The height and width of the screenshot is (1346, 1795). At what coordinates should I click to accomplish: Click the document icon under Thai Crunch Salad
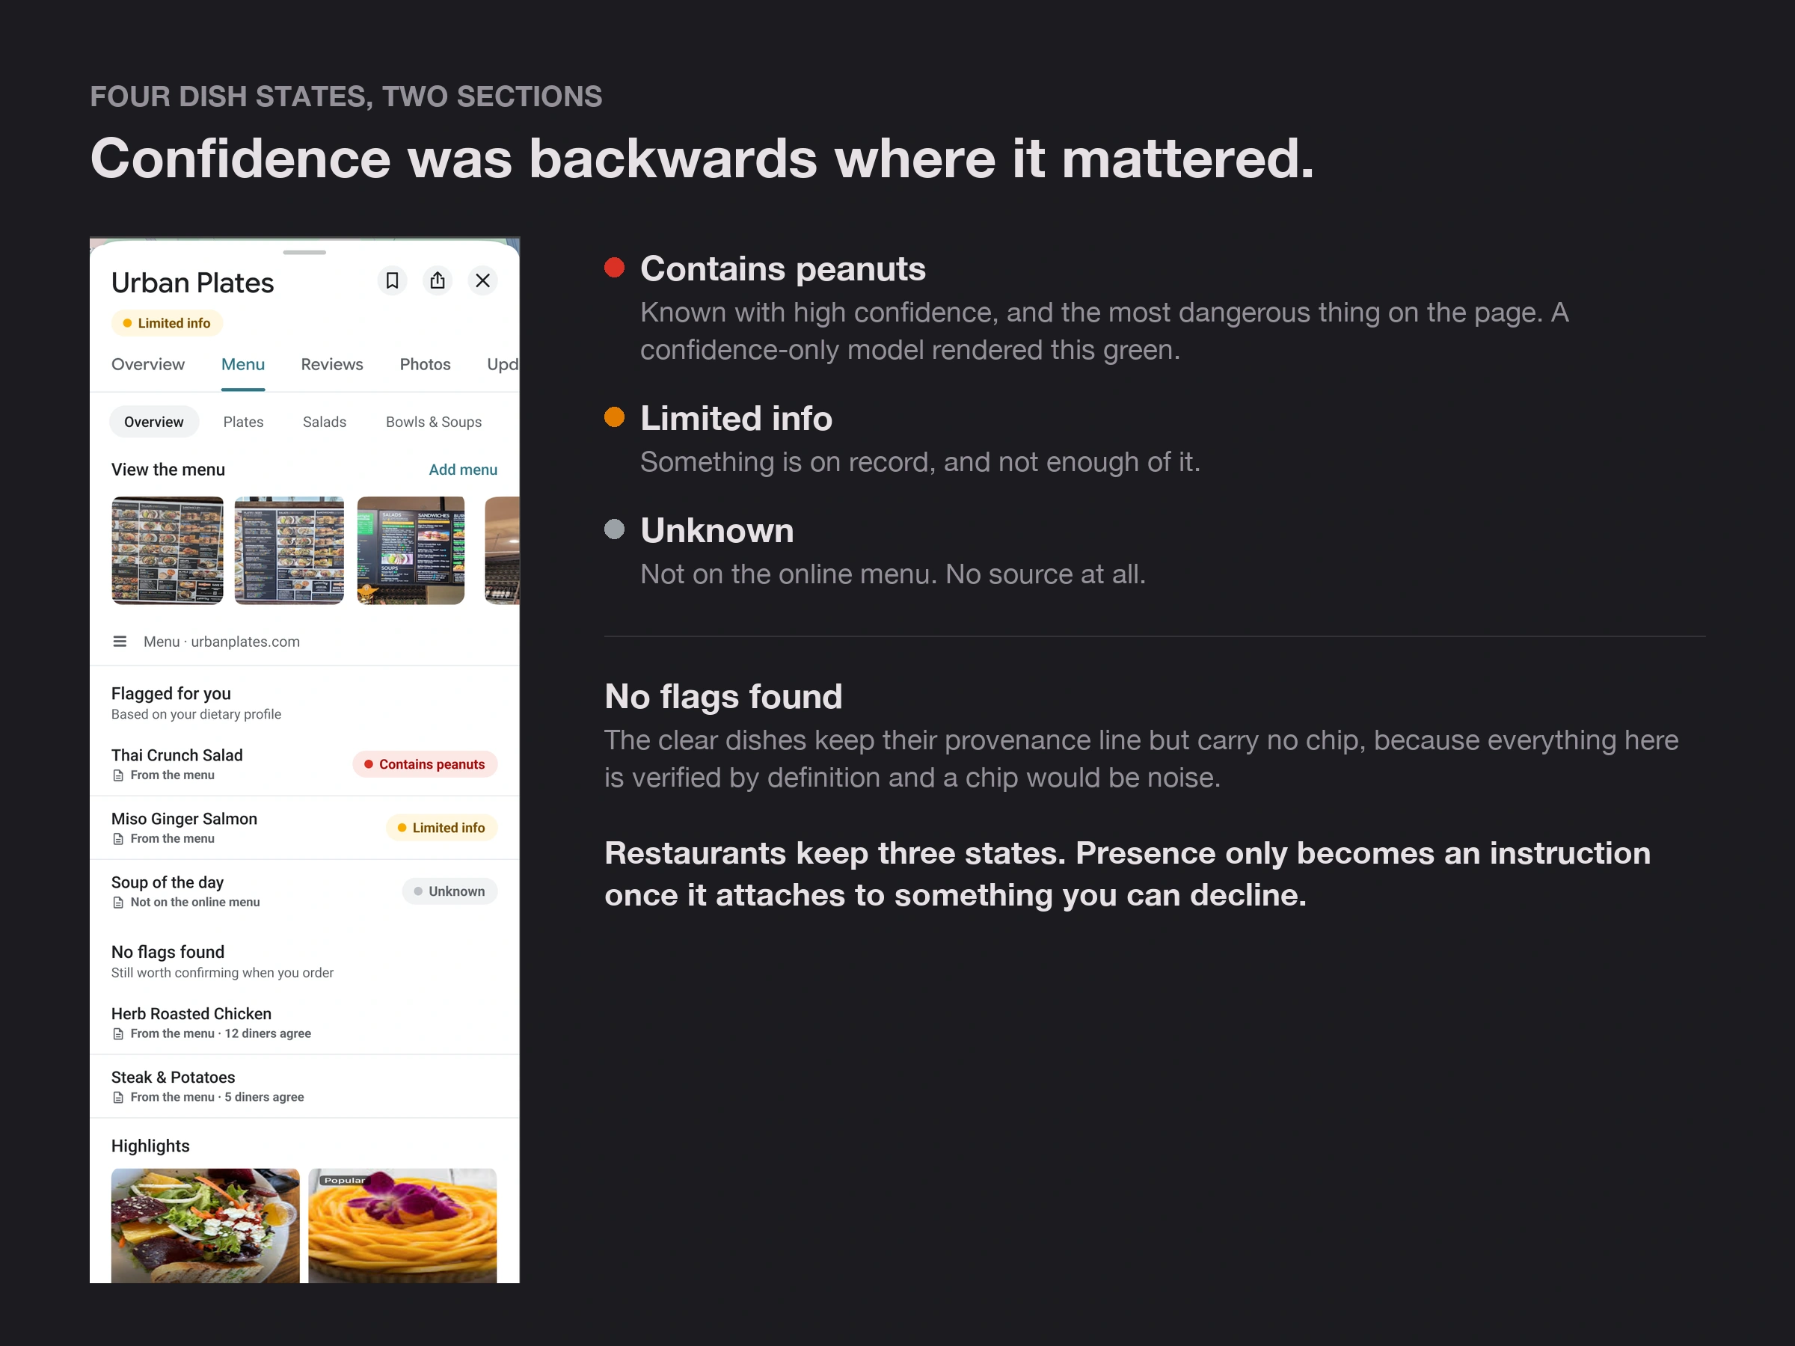118,775
